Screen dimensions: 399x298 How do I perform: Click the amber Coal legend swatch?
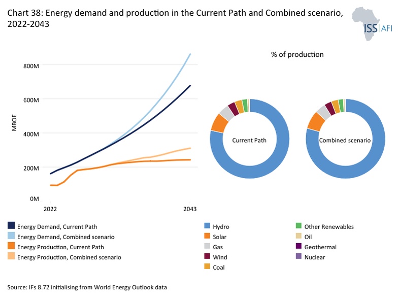(x=207, y=267)
